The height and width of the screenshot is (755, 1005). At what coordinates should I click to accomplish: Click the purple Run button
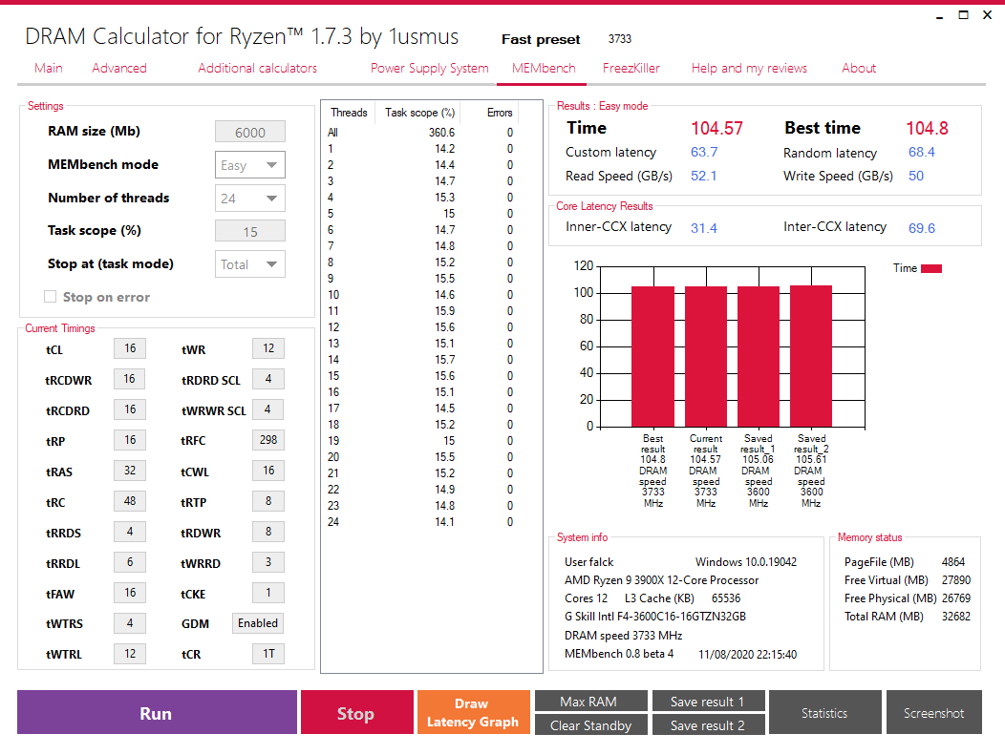click(157, 712)
